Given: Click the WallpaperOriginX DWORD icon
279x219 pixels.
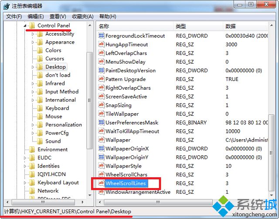Looking at the screenshot, I should [x=101, y=148].
